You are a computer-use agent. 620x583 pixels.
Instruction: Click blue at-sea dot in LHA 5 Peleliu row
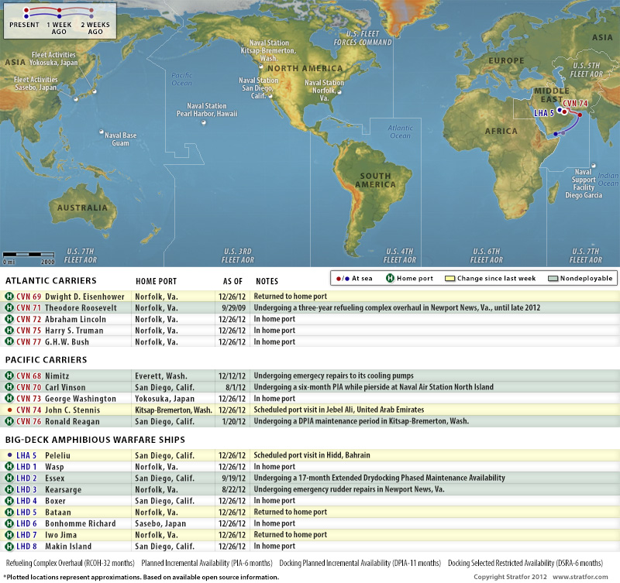click(x=9, y=455)
